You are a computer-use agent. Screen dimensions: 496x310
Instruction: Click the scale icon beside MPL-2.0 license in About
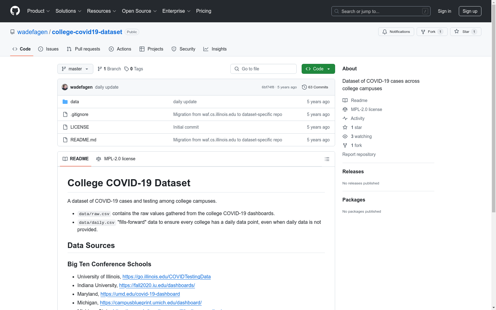pos(345,109)
